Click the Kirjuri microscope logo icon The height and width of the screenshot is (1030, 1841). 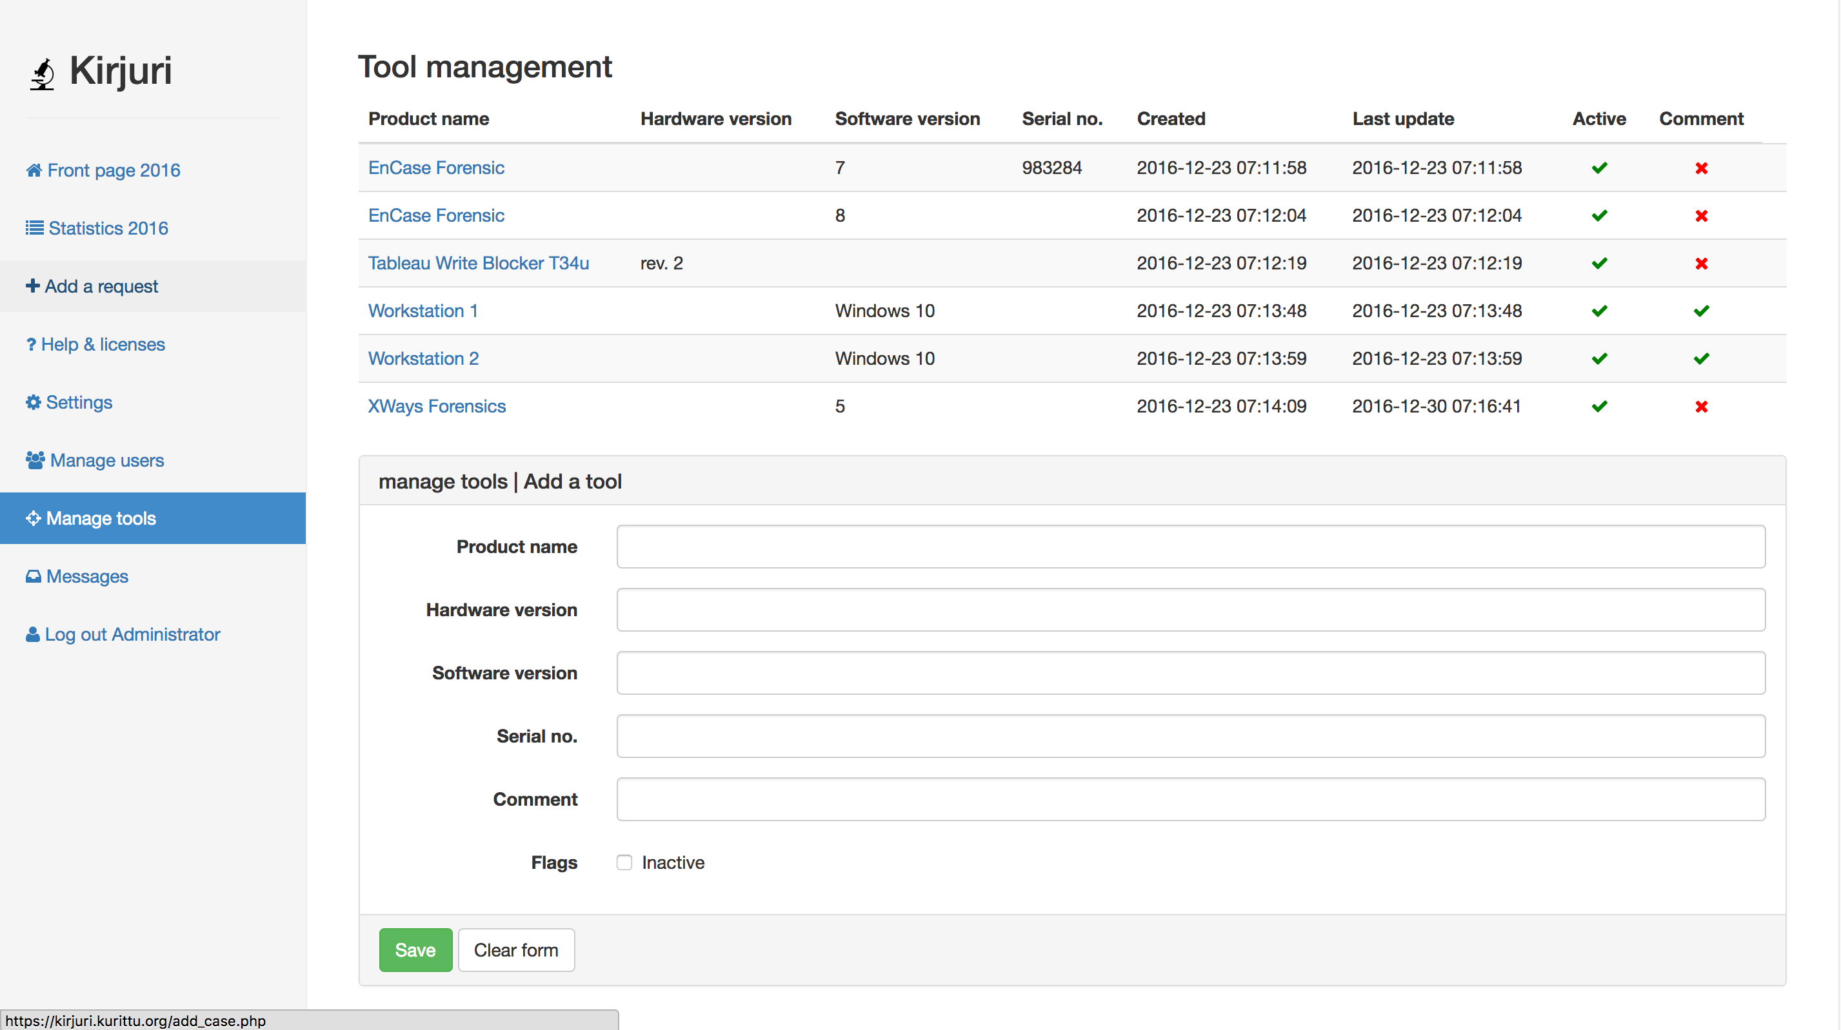43,73
